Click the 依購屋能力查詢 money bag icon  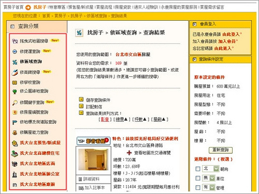[15, 133]
